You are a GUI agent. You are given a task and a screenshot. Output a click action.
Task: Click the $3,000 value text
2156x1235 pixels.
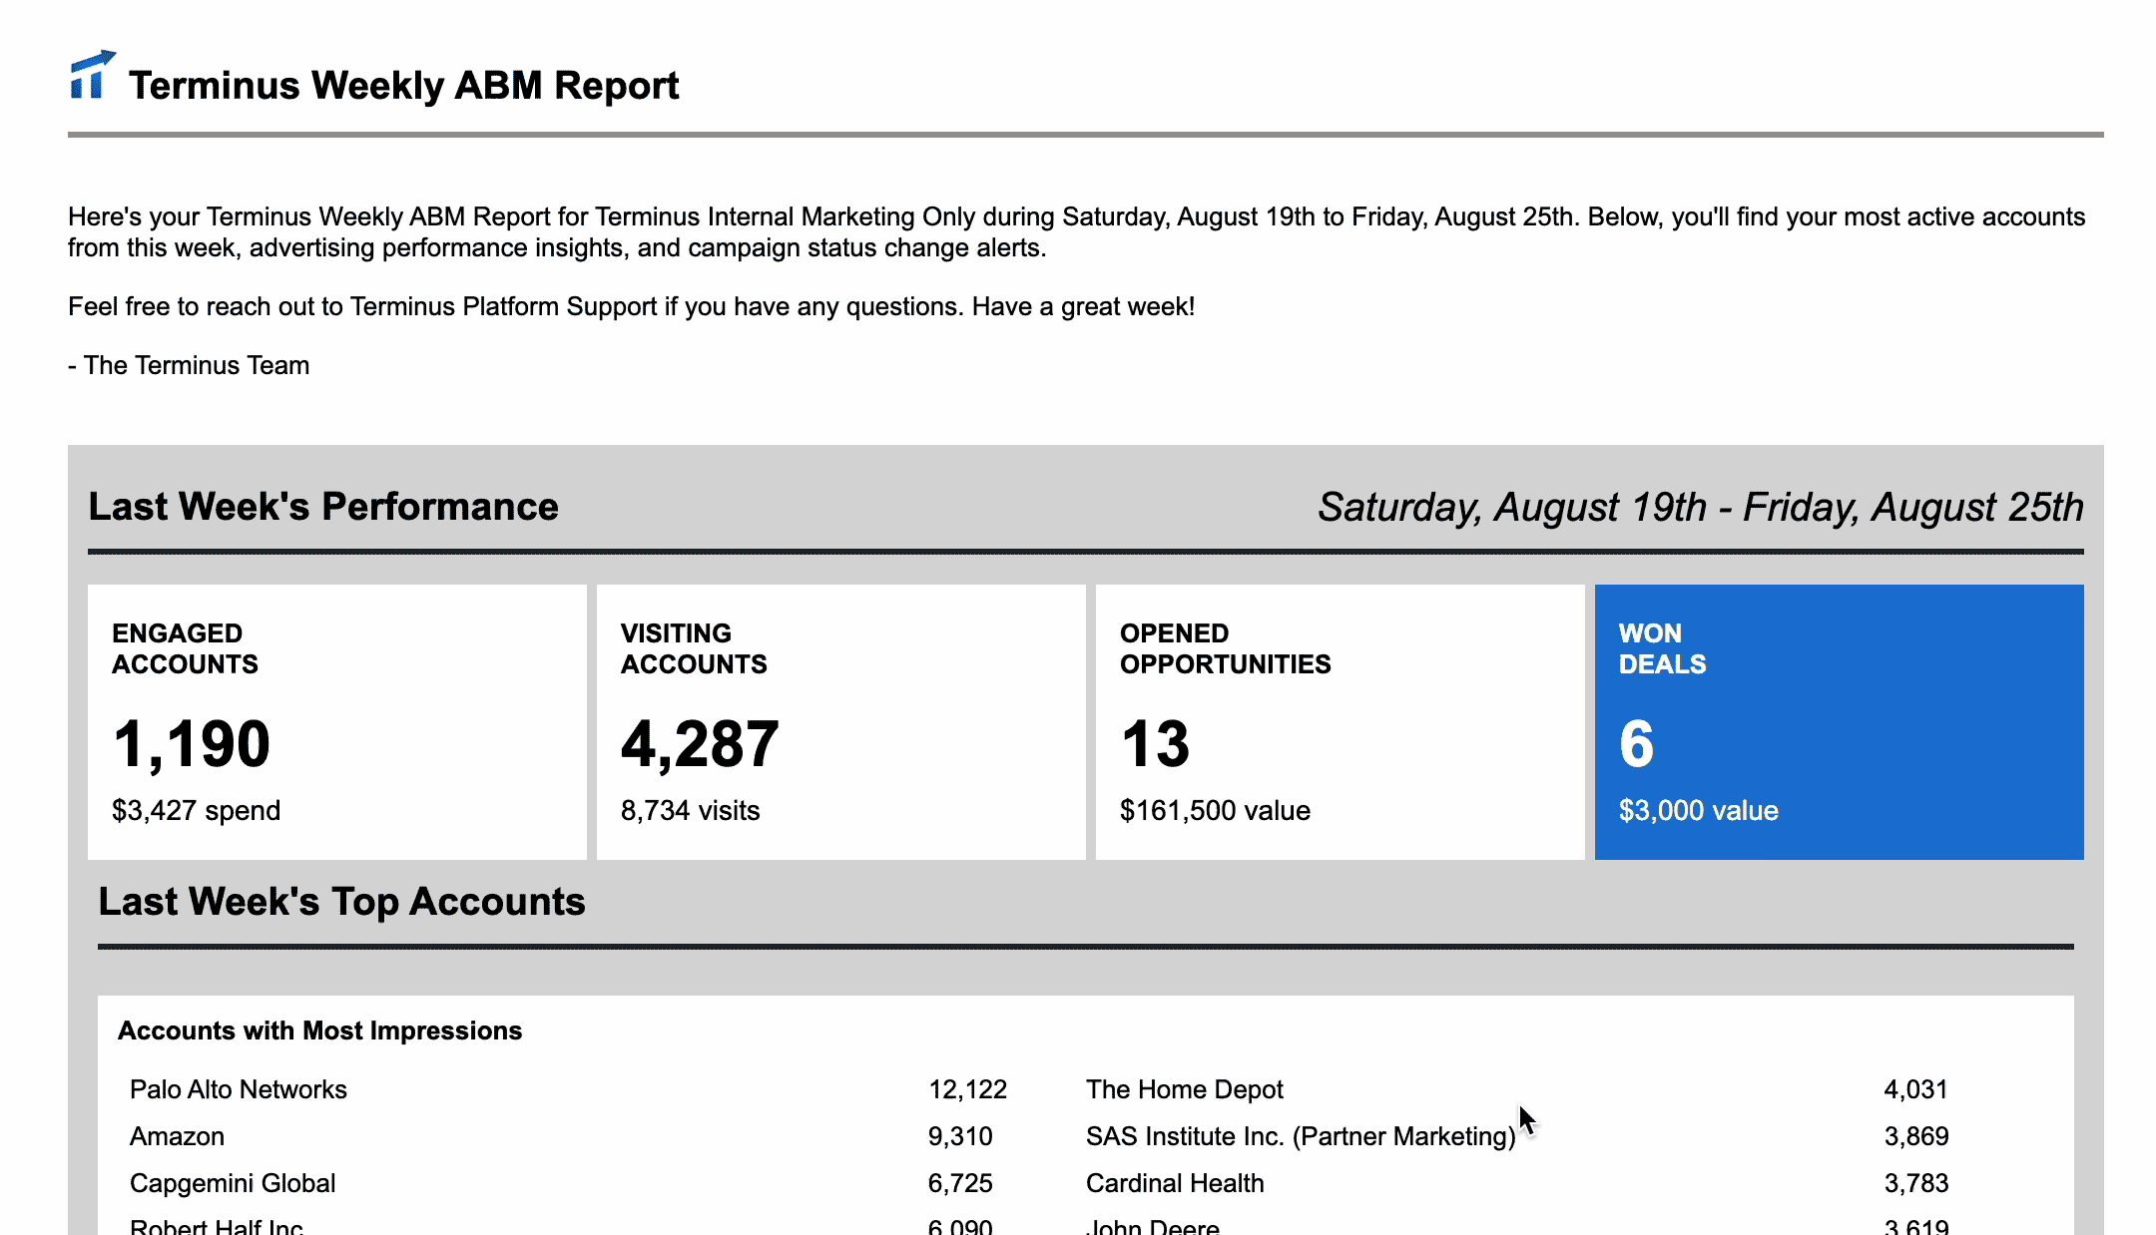[1699, 810]
